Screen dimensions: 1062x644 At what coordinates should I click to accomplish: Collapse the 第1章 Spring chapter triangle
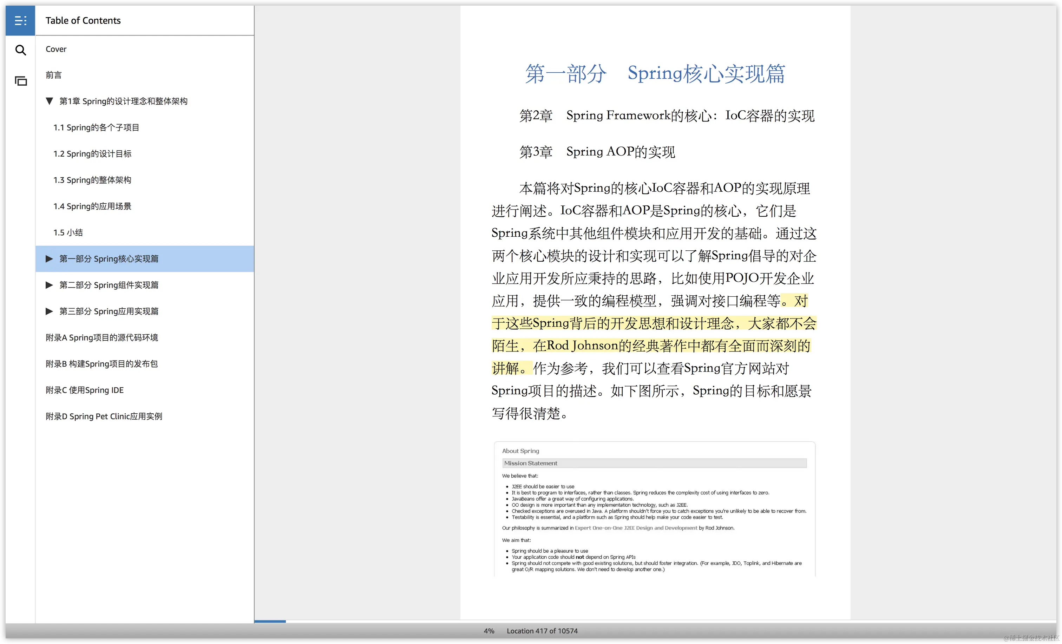tap(49, 101)
